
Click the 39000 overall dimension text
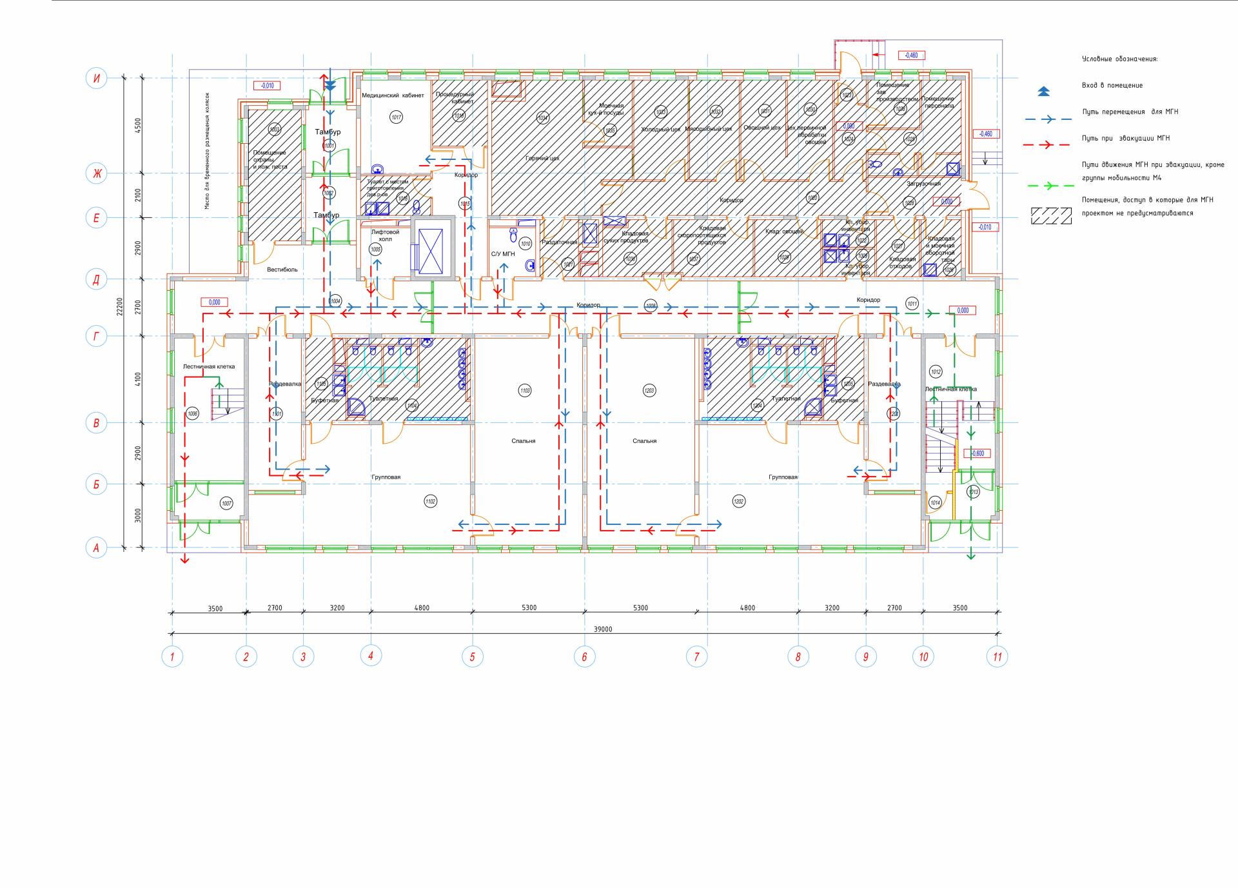(603, 629)
